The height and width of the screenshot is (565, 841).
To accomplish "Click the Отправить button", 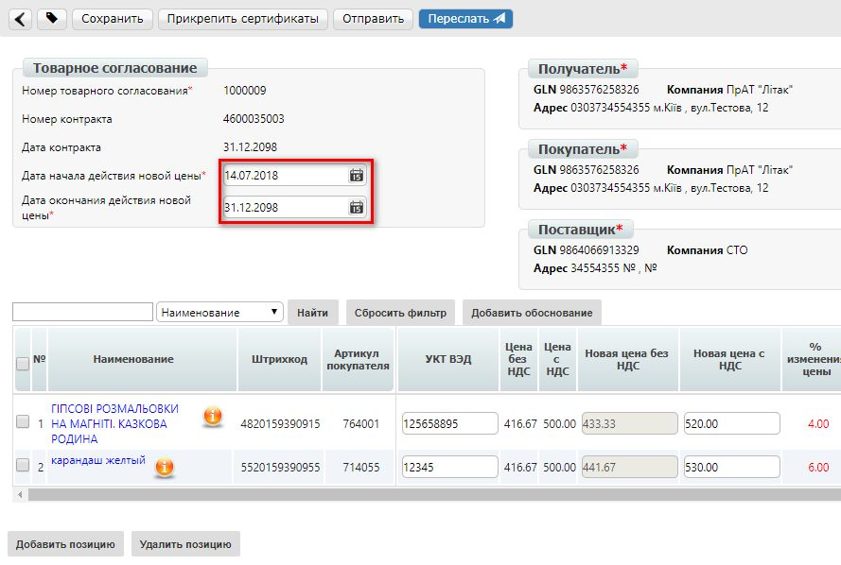I will pyautogui.click(x=374, y=19).
